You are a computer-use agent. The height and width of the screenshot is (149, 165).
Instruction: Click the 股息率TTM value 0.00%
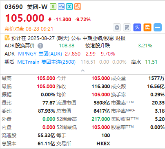tap(157, 127)
